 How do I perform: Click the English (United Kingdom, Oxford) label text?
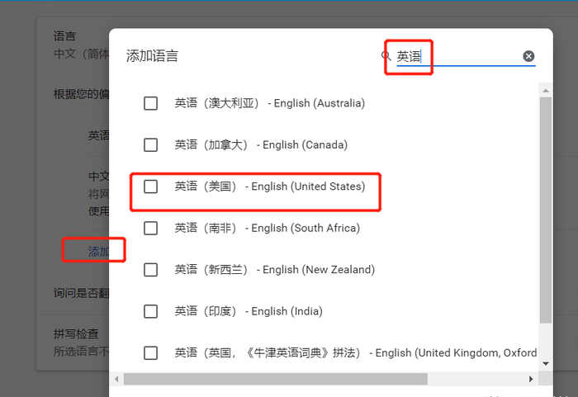[x=356, y=353]
